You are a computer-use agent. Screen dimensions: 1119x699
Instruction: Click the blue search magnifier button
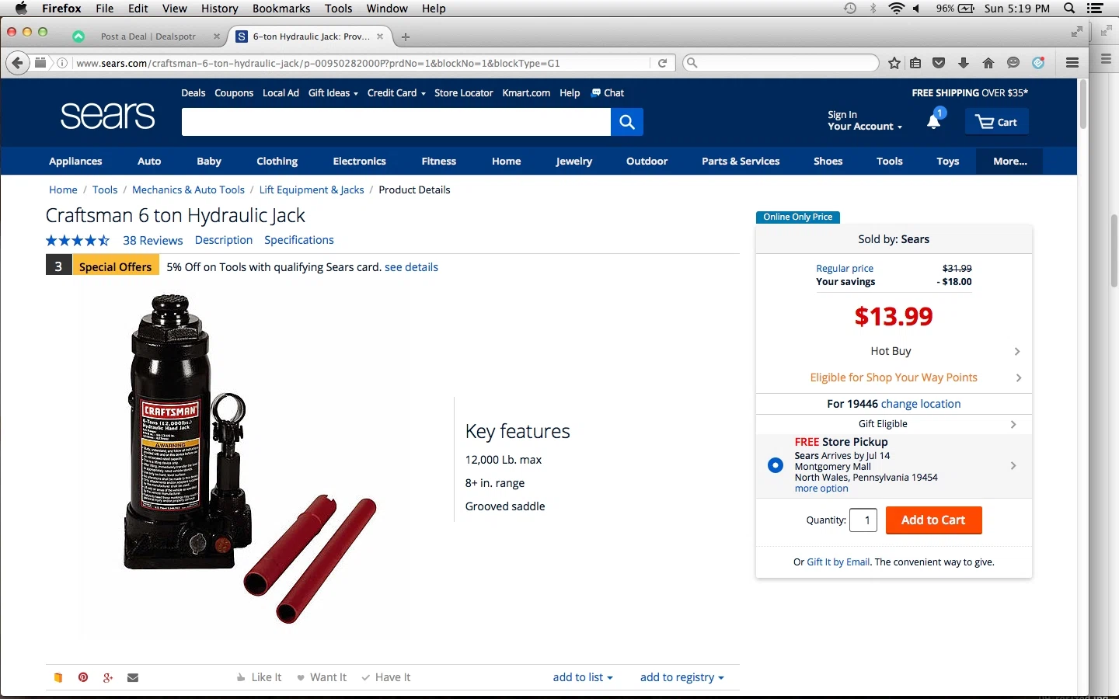tap(627, 122)
